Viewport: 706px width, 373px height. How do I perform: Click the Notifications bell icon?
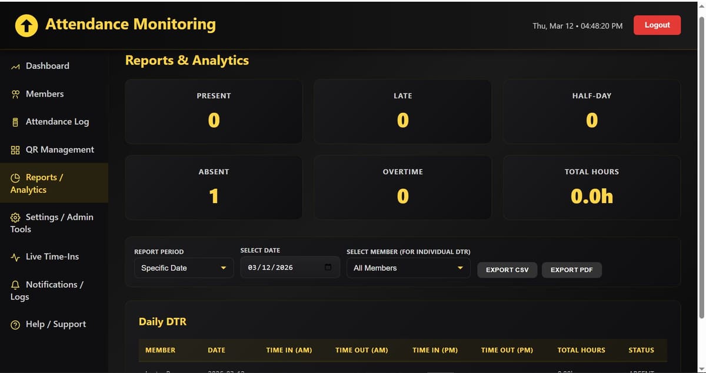pos(16,285)
